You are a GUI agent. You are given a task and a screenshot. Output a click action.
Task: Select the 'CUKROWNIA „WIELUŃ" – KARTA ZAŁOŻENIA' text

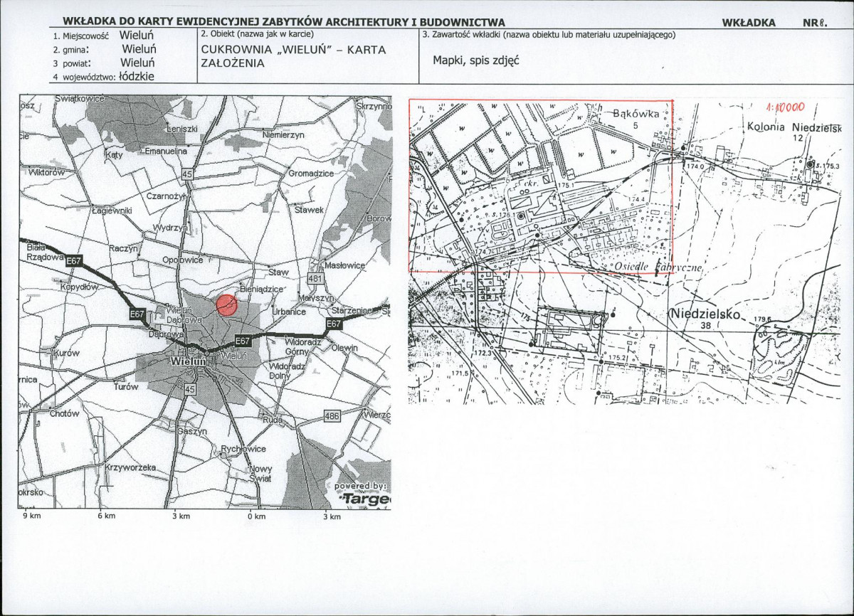[x=293, y=56]
